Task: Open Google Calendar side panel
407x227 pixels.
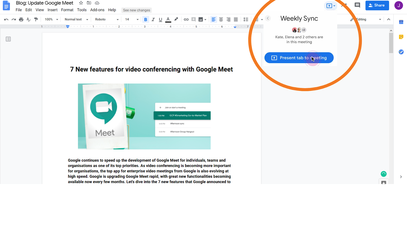Action: [401, 22]
